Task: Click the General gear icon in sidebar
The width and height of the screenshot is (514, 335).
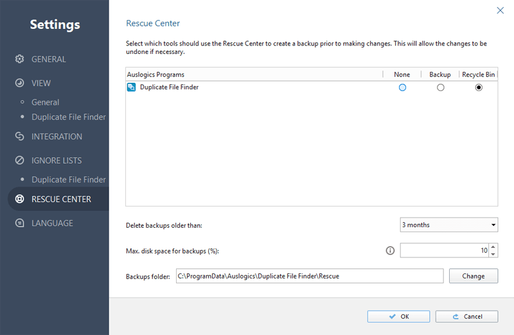Action: point(20,59)
